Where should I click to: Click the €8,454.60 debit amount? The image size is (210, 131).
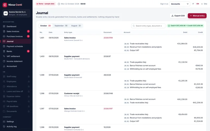(183, 114)
